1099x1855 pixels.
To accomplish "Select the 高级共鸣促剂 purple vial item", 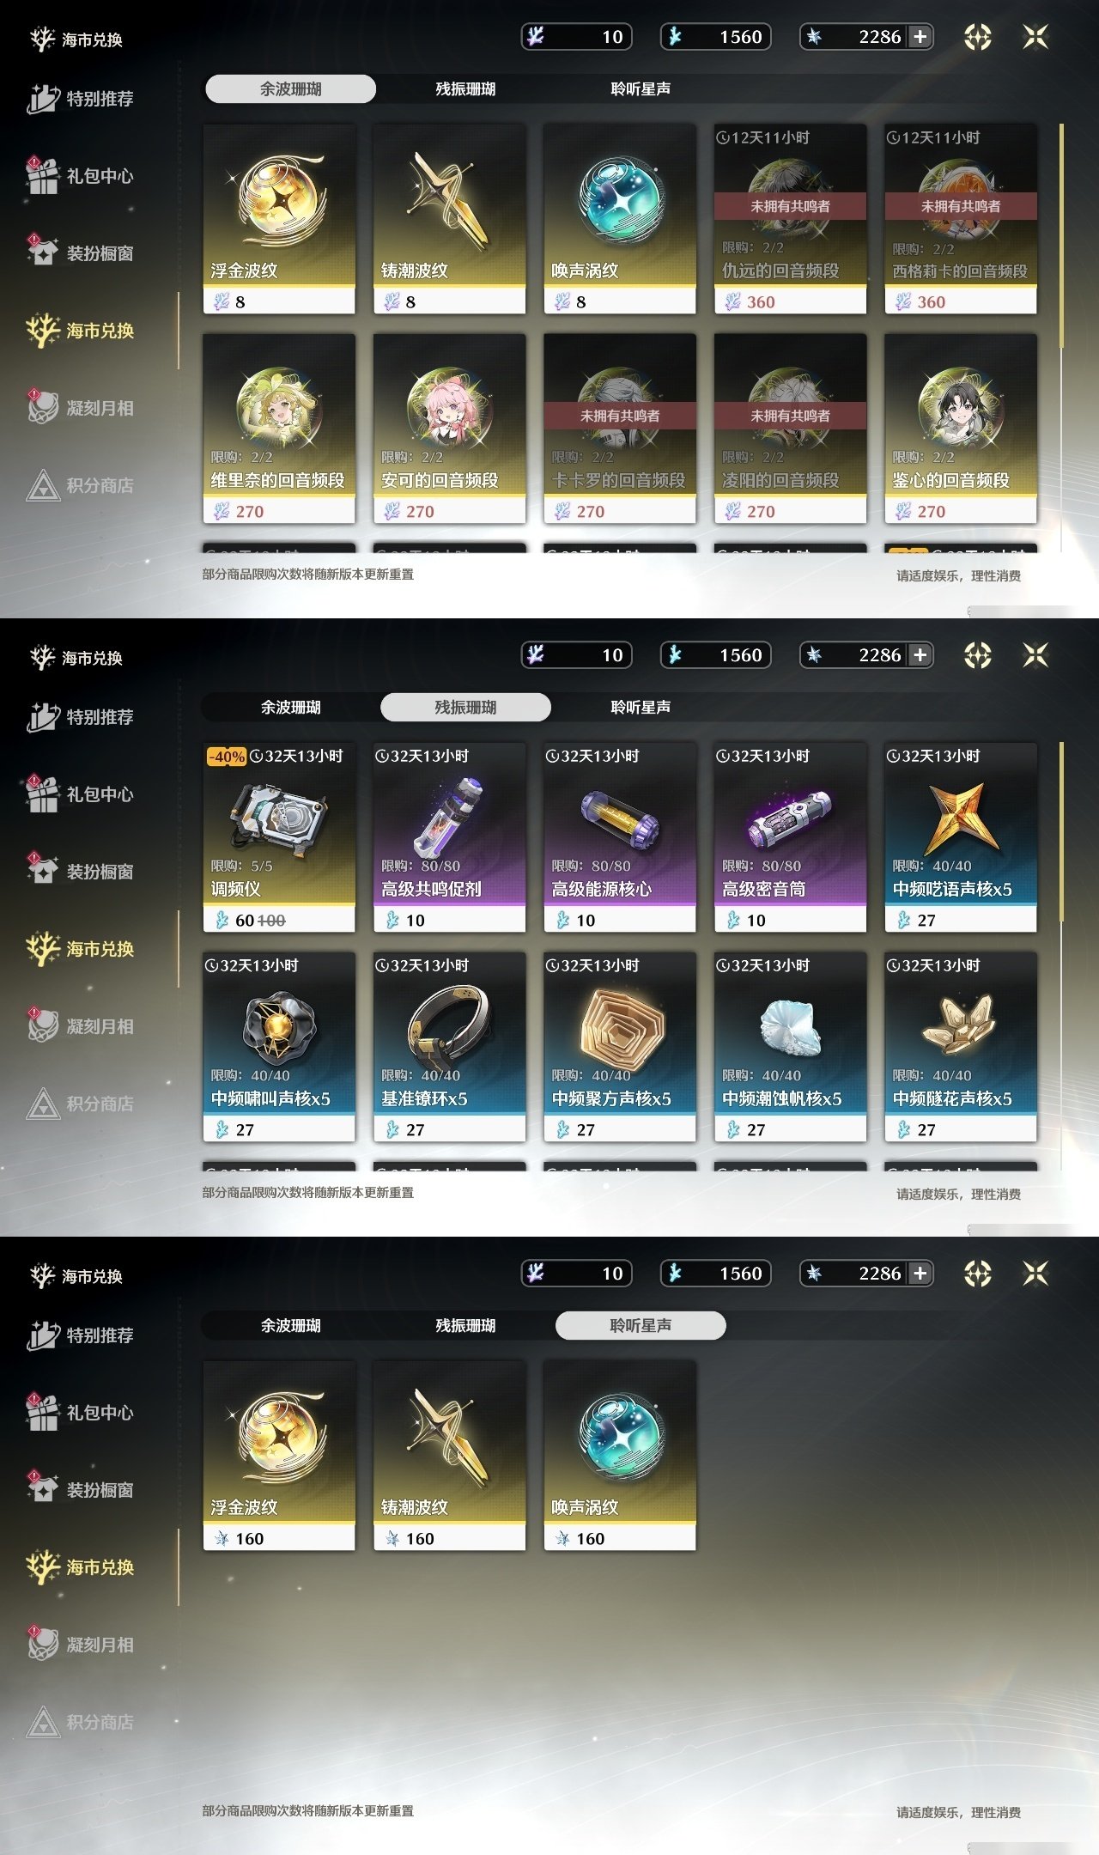I will (449, 837).
